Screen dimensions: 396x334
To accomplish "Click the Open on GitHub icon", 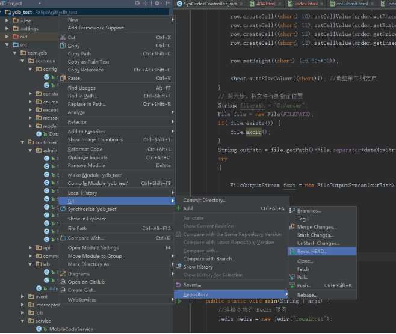I will 62,282.
